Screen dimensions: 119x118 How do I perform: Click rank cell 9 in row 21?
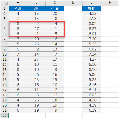[x=55, y=110]
